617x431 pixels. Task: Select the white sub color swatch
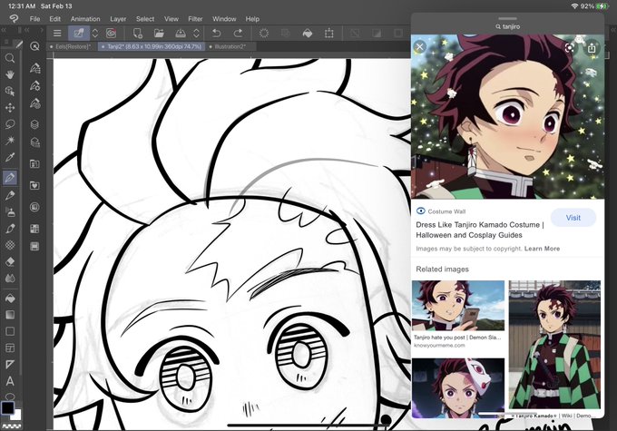(16, 416)
